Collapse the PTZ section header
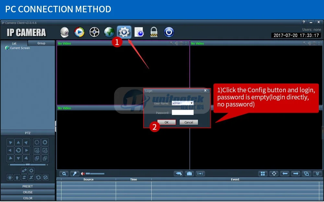Viewport: 324px width, 202px height. click(x=28, y=133)
